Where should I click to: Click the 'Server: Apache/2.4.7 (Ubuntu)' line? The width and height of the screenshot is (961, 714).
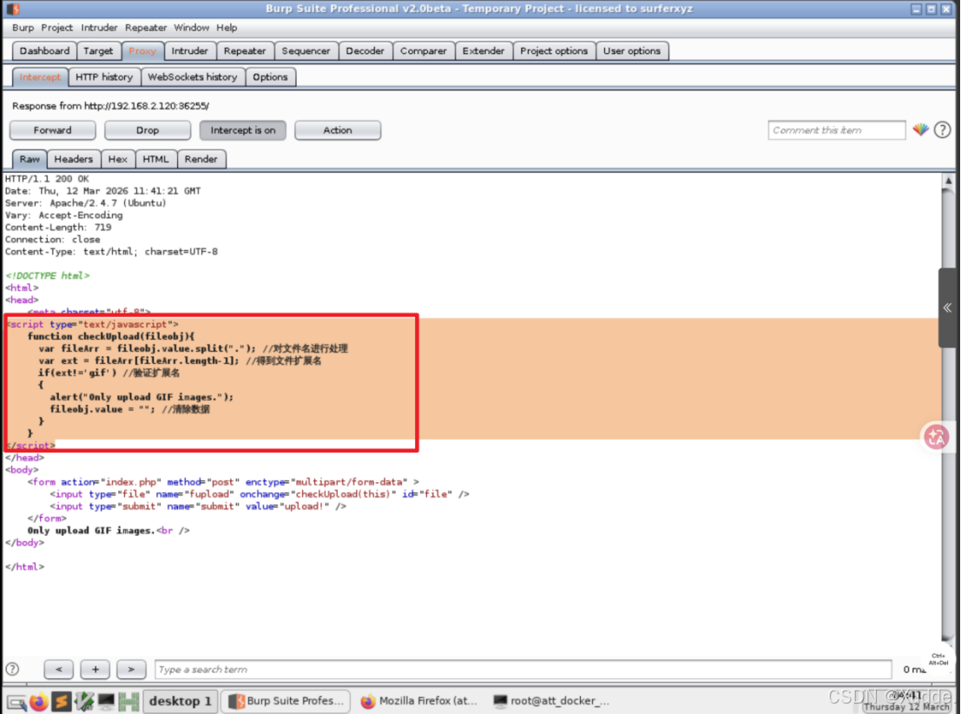pyautogui.click(x=86, y=203)
